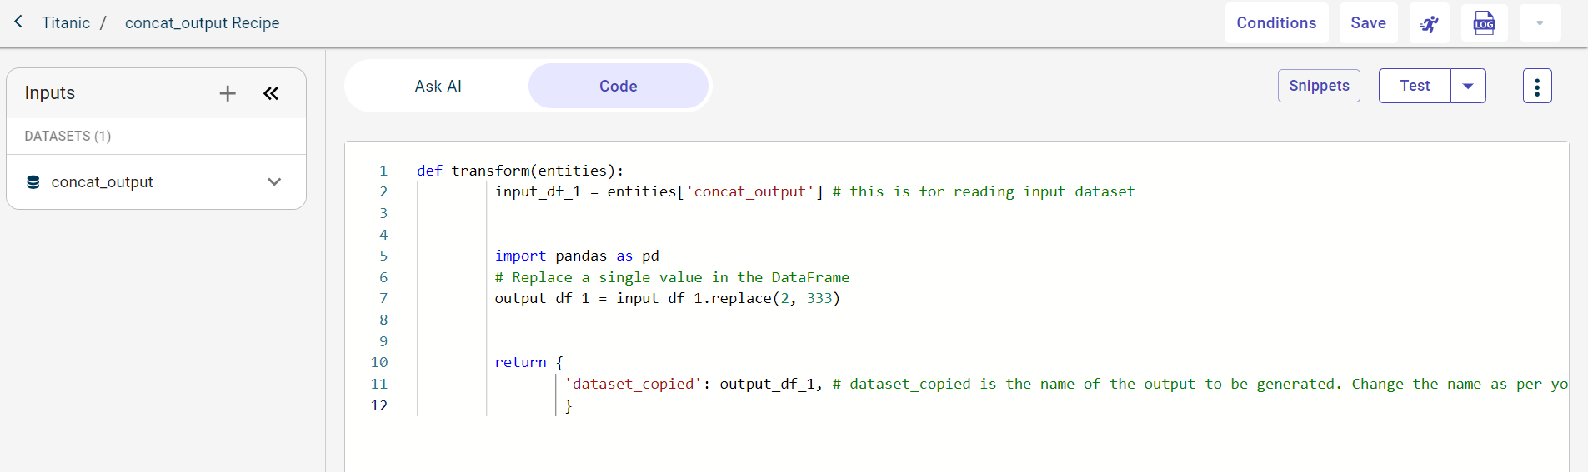Image resolution: width=1588 pixels, height=472 pixels.
Task: Open the recipe log file icon
Action: click(1484, 23)
